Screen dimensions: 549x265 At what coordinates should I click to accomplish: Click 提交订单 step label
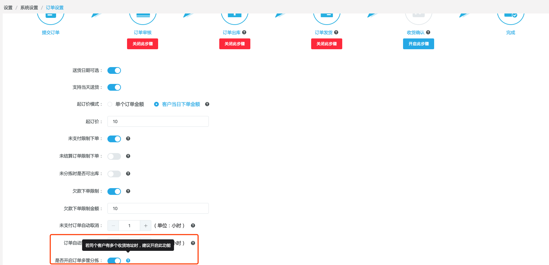51,32
